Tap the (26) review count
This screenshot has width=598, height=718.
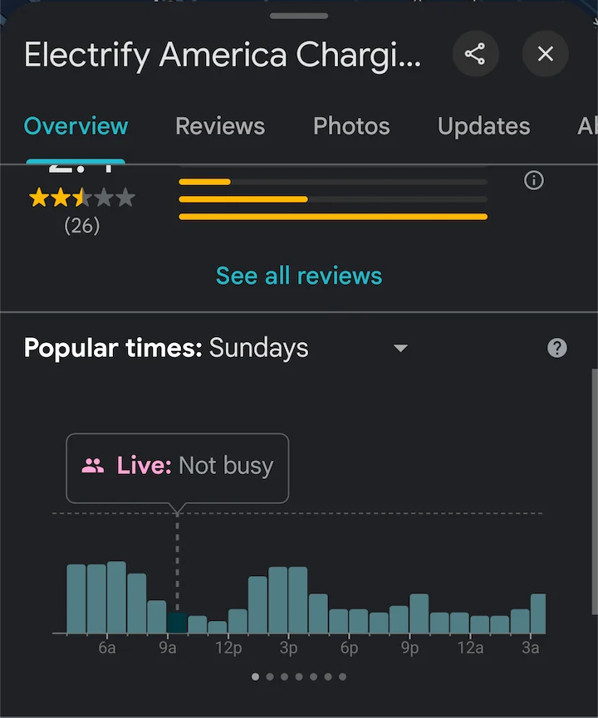pyautogui.click(x=82, y=226)
